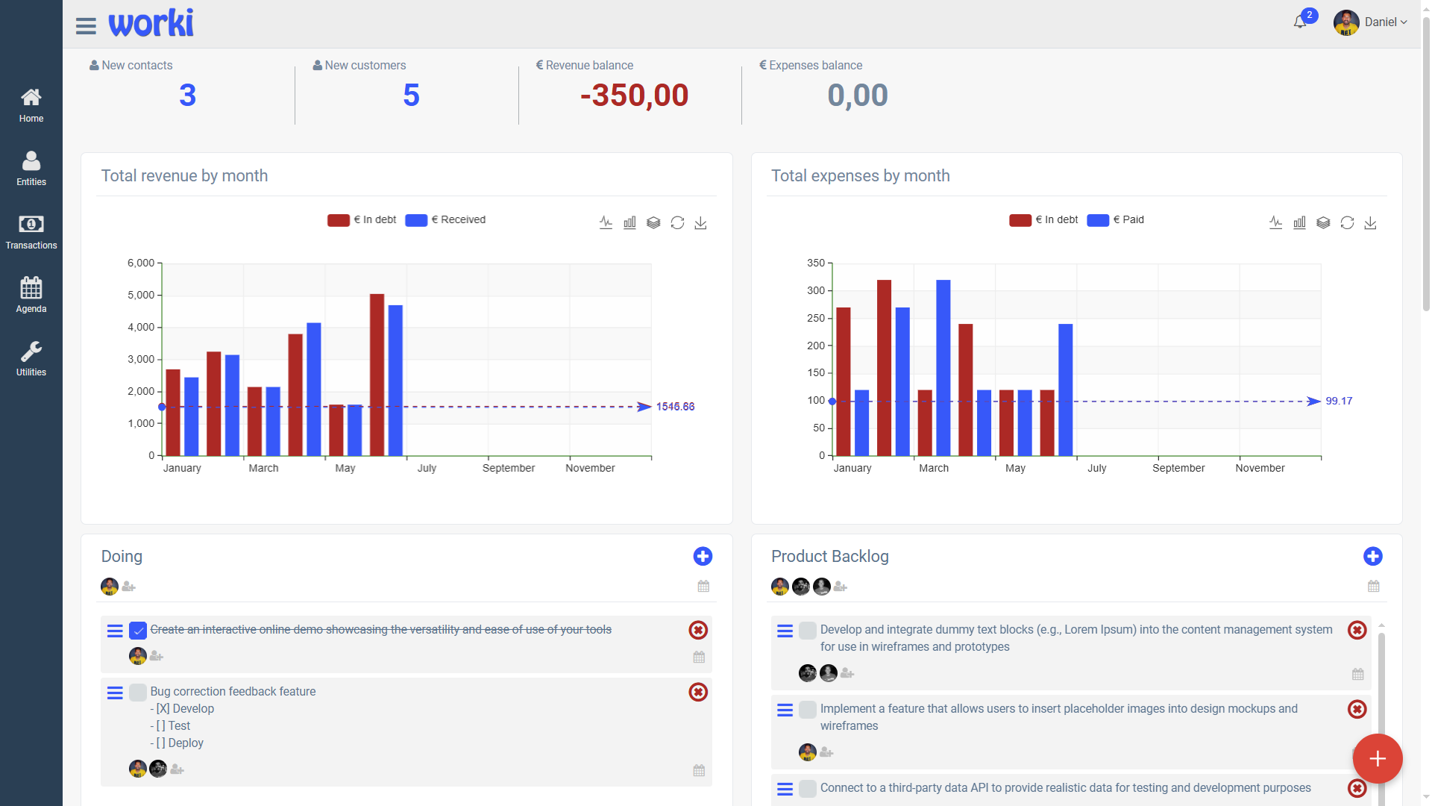Assign a user to the interactive demo task
Viewport: 1432px width, 806px height.
[x=156, y=656]
